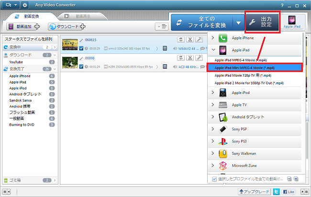Click the output device icon for 00008

165,67
